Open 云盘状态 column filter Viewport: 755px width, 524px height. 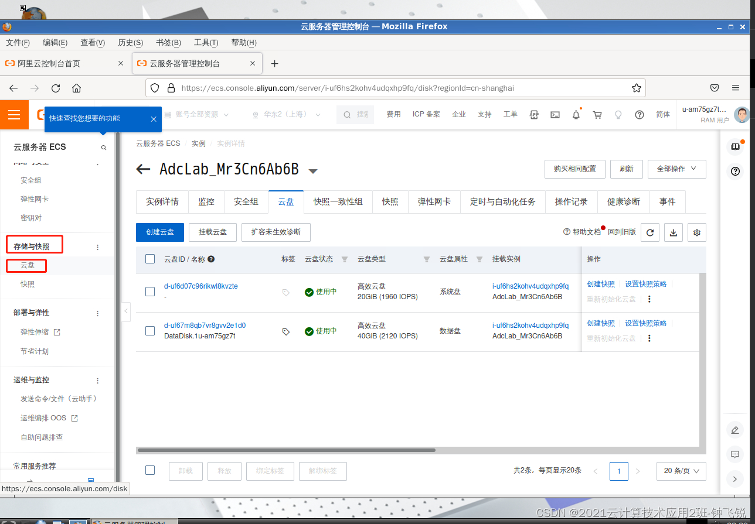345,259
